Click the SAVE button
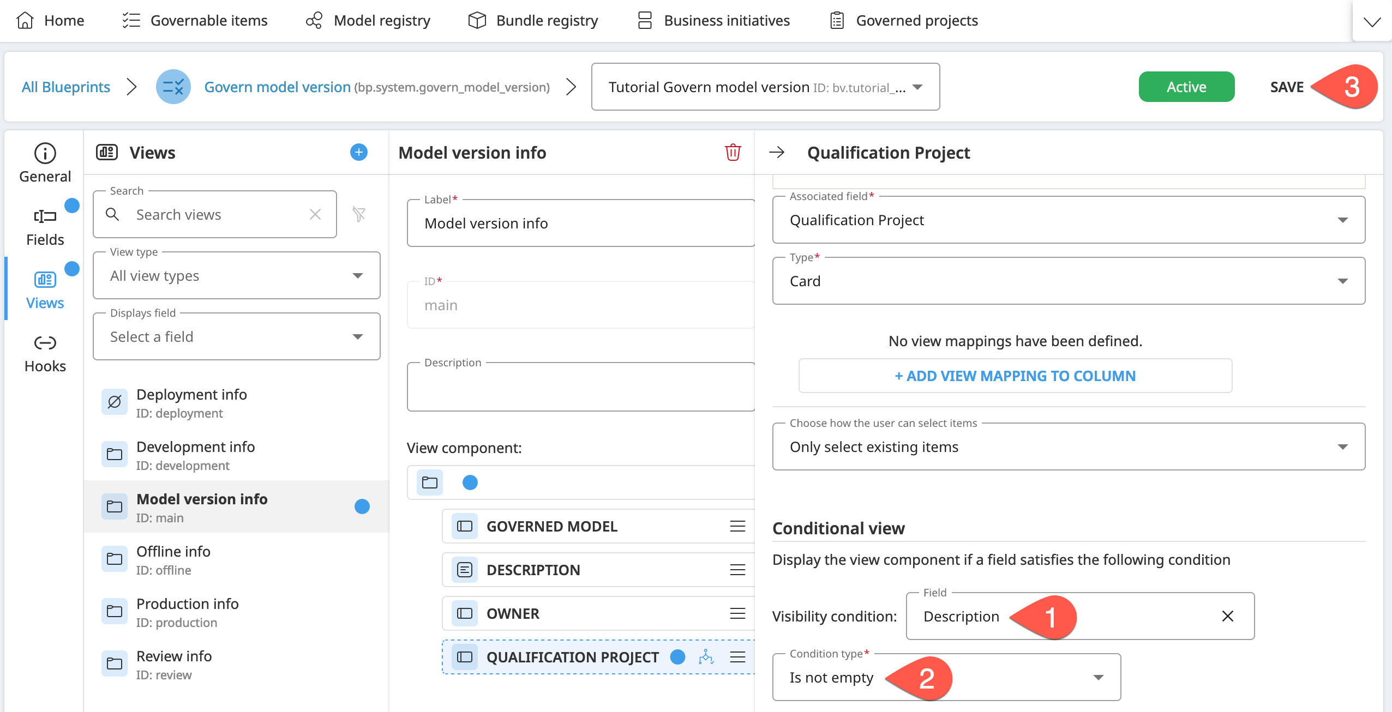 [1286, 87]
